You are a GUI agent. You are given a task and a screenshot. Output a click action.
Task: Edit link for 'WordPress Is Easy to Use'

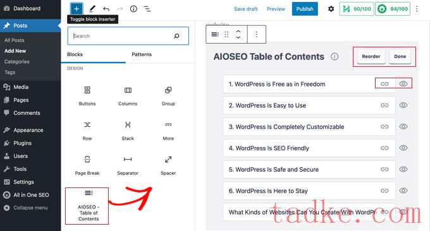pyautogui.click(x=384, y=105)
